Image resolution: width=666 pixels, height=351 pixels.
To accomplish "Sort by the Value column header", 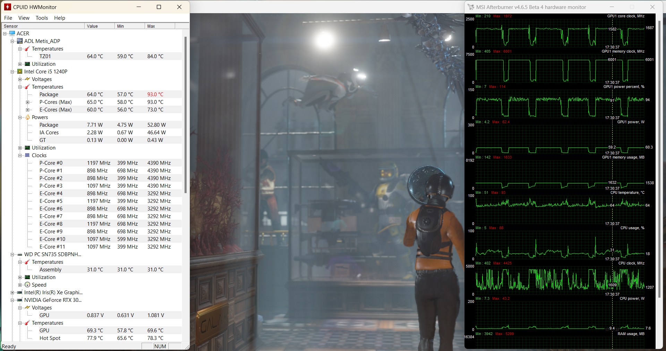I will click(x=99, y=26).
